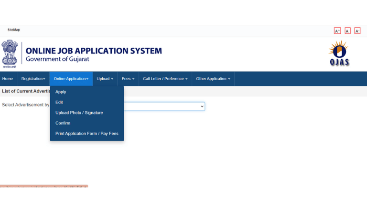Click the default font size A icon
367x206 pixels.
[x=347, y=31]
